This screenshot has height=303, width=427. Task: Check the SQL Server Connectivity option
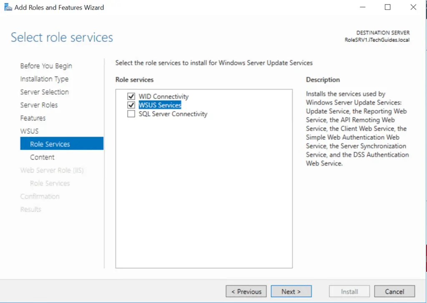coord(131,114)
